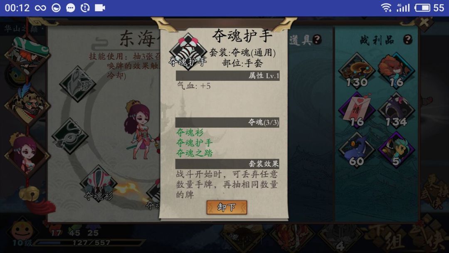Tap the 卸下 unequip button
The width and height of the screenshot is (449, 253).
point(227,207)
